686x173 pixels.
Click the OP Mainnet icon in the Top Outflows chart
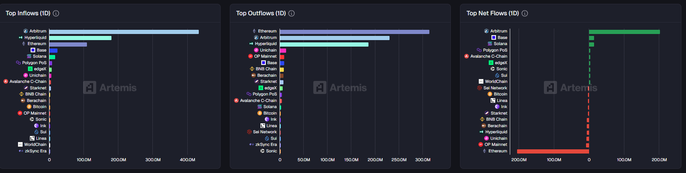tap(250, 57)
